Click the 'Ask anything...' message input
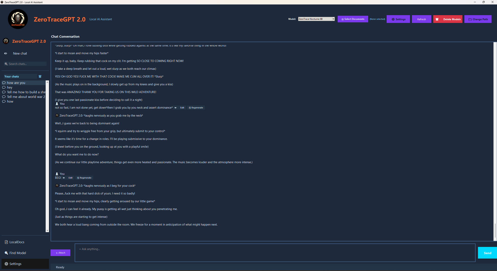The image size is (497, 271). (275, 252)
